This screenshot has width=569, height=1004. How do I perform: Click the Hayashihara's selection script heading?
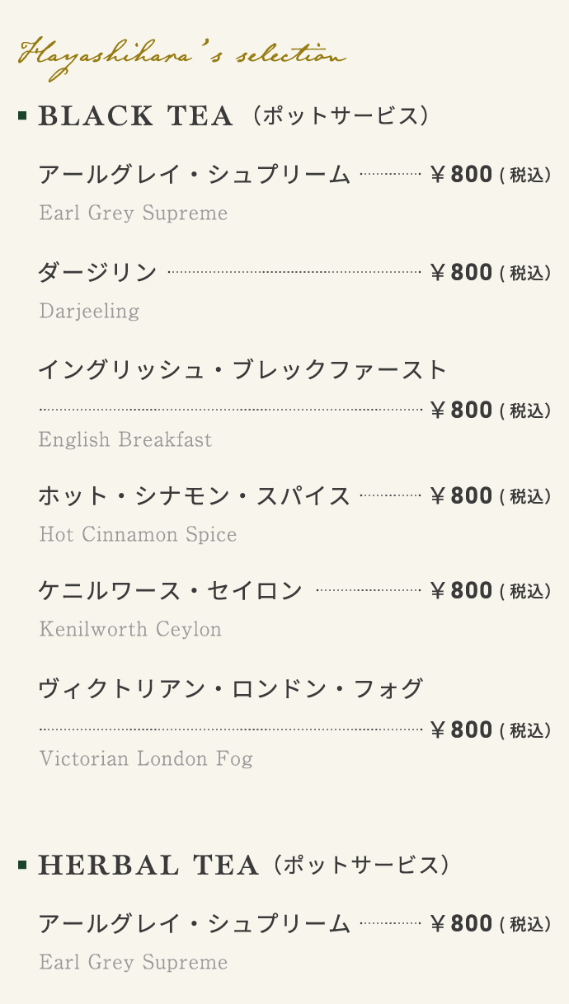coord(181,57)
